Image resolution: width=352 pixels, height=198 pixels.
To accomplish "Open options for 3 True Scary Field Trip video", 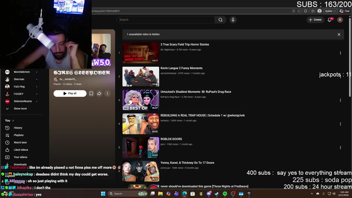I will pos(340,53).
